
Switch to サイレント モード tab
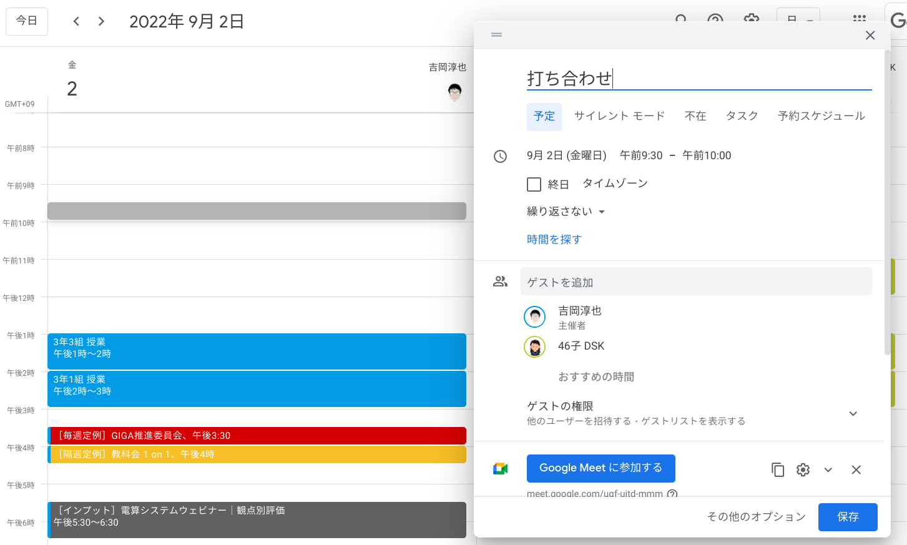pyautogui.click(x=620, y=116)
